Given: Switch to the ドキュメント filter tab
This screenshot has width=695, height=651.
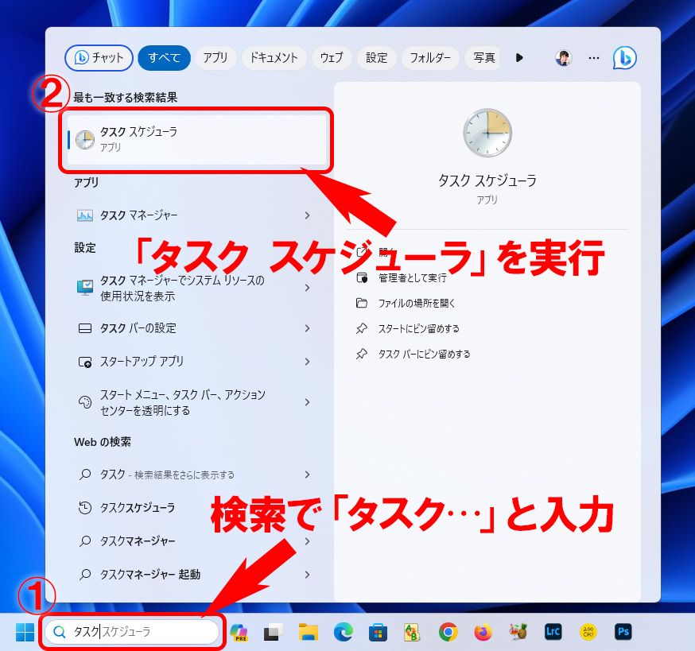Looking at the screenshot, I should click(274, 57).
